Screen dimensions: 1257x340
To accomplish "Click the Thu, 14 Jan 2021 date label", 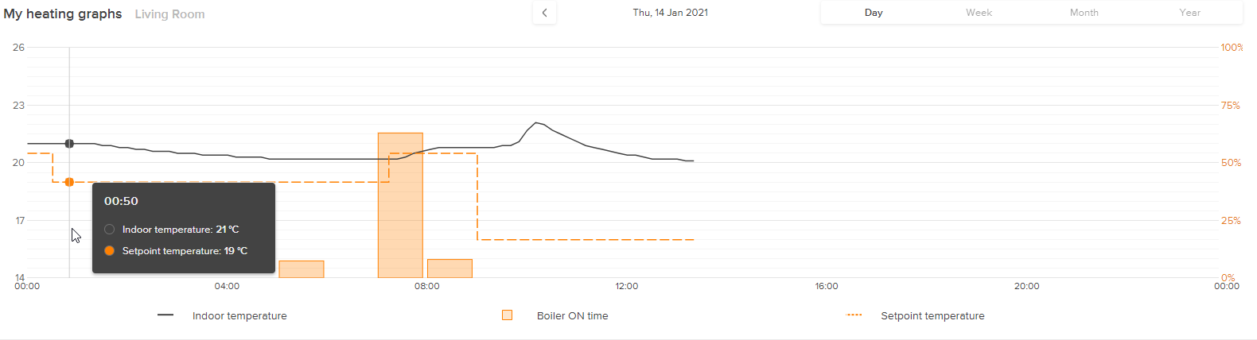I will click(670, 13).
